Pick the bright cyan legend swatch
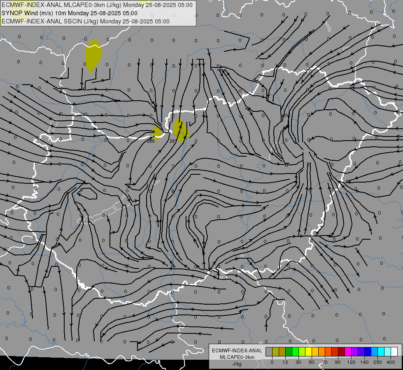 pyautogui.click(x=381, y=352)
